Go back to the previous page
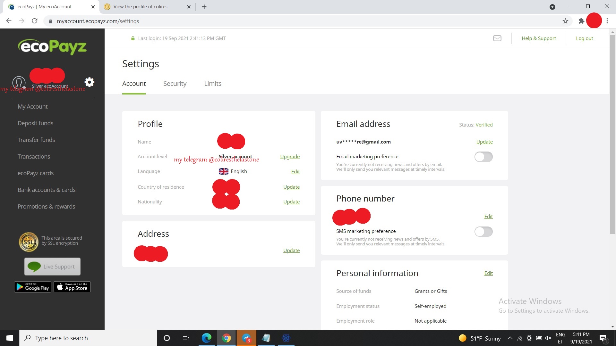The width and height of the screenshot is (616, 346). (x=9, y=21)
